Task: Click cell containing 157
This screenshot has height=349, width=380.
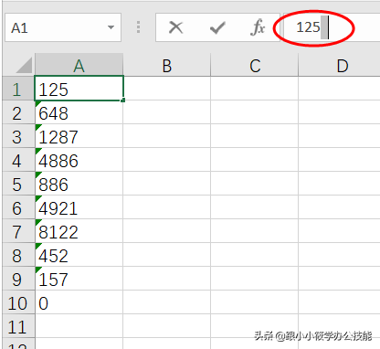Action: click(79, 279)
